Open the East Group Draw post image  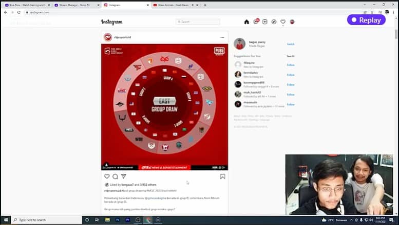tap(164, 107)
